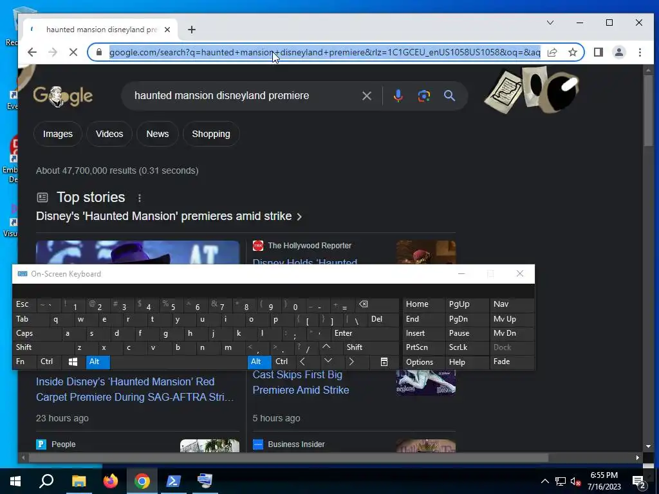Click the page vertical scrollbar
Image resolution: width=659 pixels, height=494 pixels.
(648, 111)
